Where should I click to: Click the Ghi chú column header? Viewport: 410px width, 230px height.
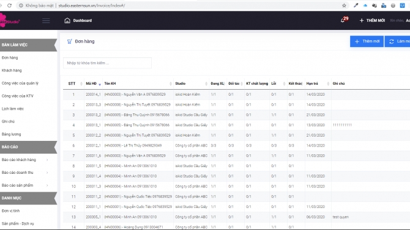(x=338, y=84)
